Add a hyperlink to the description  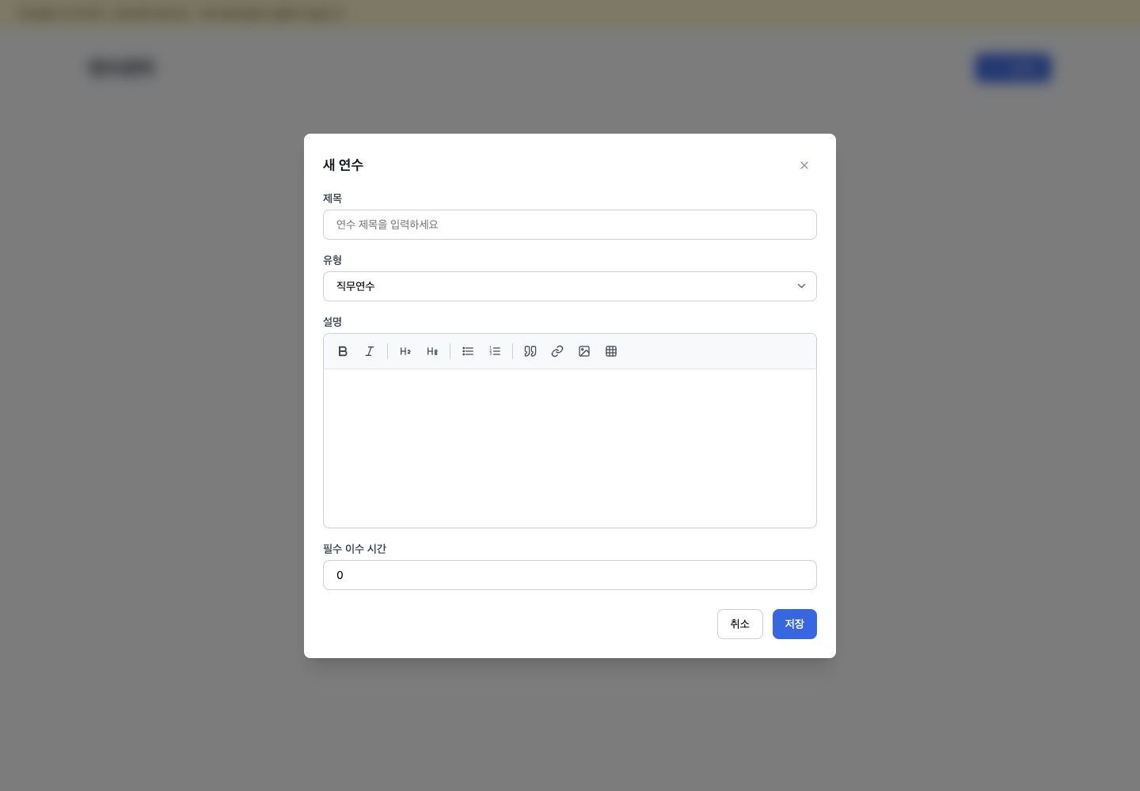(x=557, y=351)
